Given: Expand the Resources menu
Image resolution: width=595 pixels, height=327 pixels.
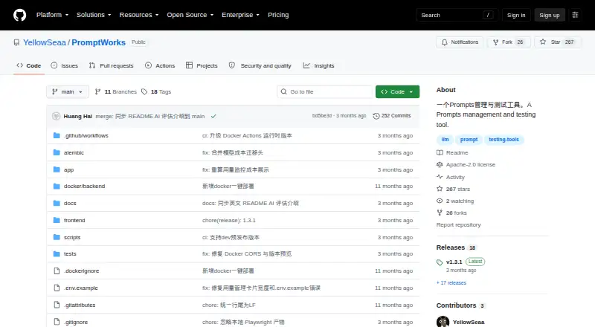Looking at the screenshot, I should [x=139, y=15].
